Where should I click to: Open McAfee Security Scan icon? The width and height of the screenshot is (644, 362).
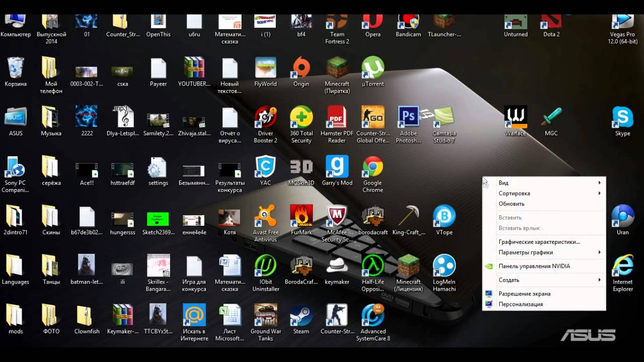(x=337, y=223)
